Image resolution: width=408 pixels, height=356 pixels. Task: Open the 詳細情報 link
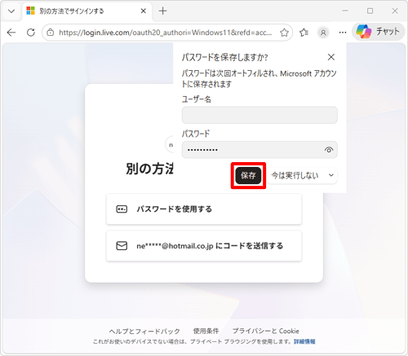click(304, 341)
